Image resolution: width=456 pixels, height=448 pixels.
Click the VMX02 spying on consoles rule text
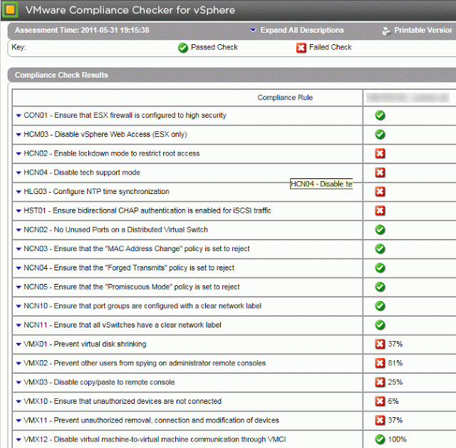point(145,363)
